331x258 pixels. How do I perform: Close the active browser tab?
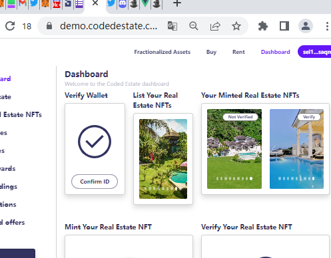[95, 3]
